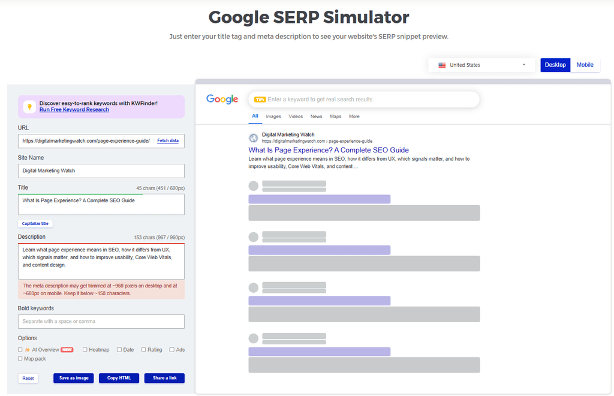
Task: Focus the URL input field
Action: coord(101,141)
